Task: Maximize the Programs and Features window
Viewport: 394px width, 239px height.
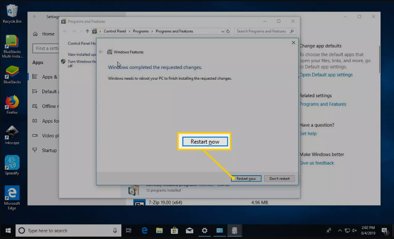Action: coord(279,22)
